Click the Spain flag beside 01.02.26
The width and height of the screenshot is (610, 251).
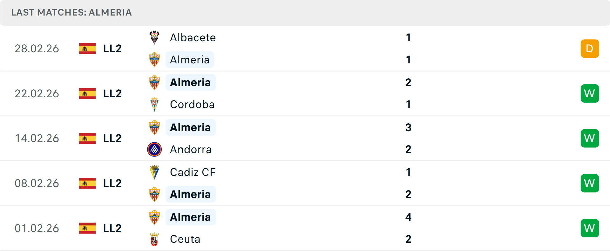87,228
